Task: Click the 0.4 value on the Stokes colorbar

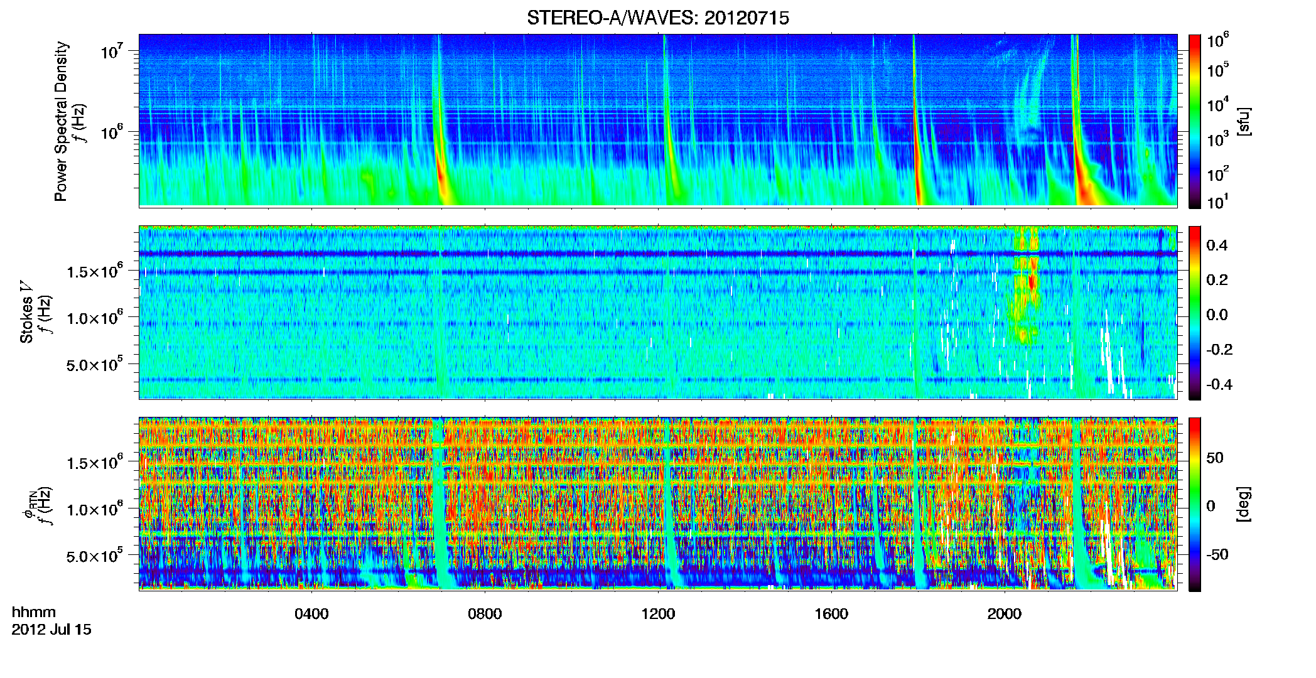Action: (x=1217, y=245)
